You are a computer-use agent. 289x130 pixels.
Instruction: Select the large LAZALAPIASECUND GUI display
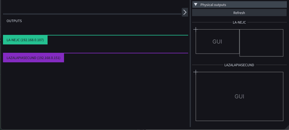coord(239,96)
